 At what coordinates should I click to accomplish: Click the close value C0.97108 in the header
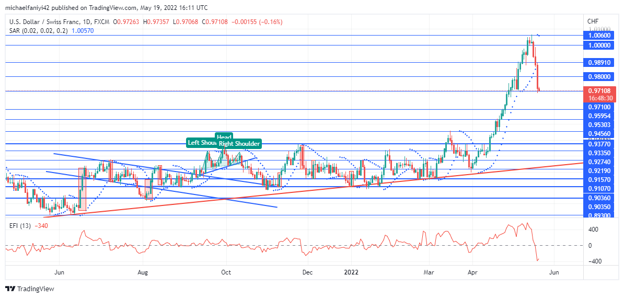tap(215, 22)
